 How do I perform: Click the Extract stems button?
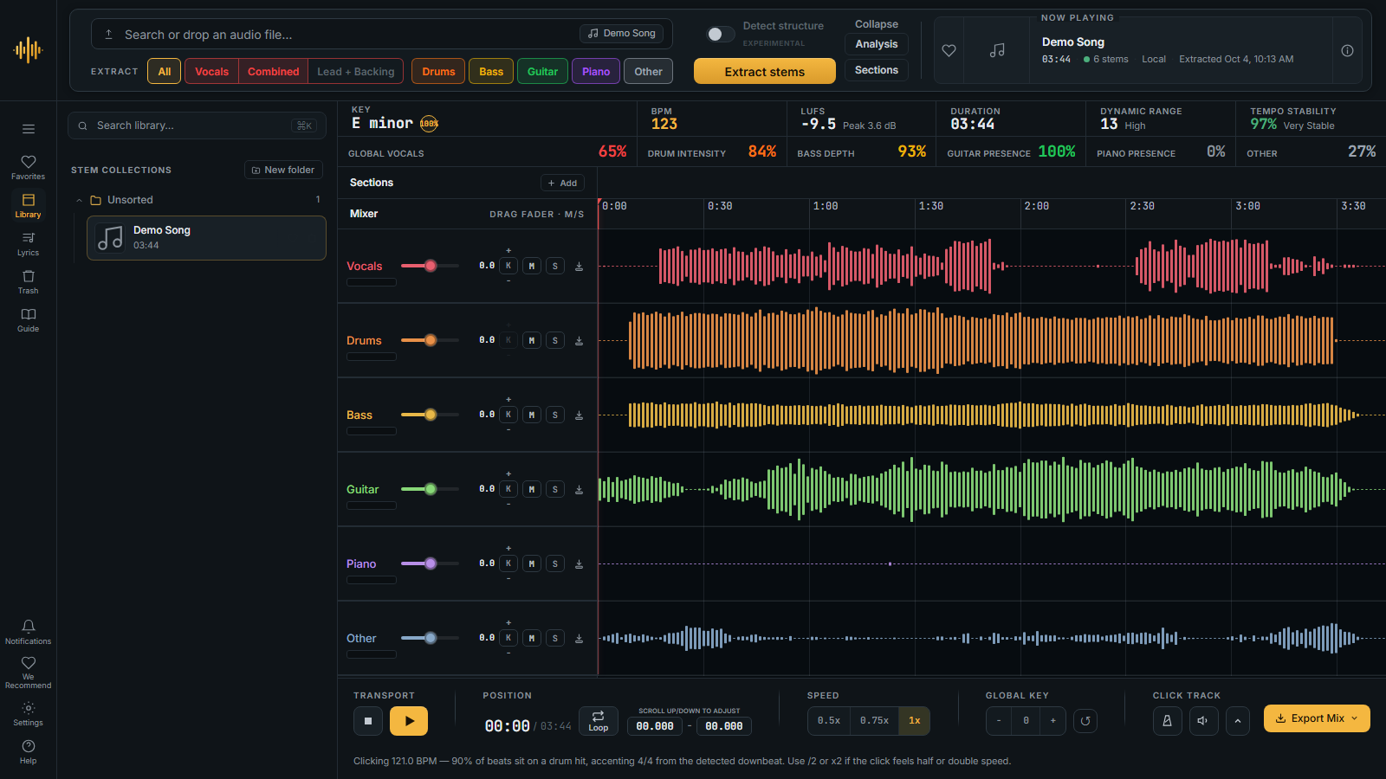[x=765, y=71]
